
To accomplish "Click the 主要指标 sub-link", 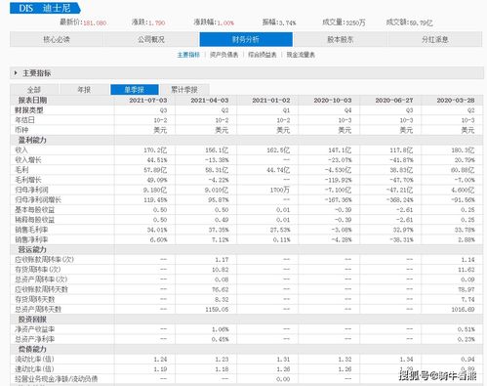I will [x=188, y=55].
